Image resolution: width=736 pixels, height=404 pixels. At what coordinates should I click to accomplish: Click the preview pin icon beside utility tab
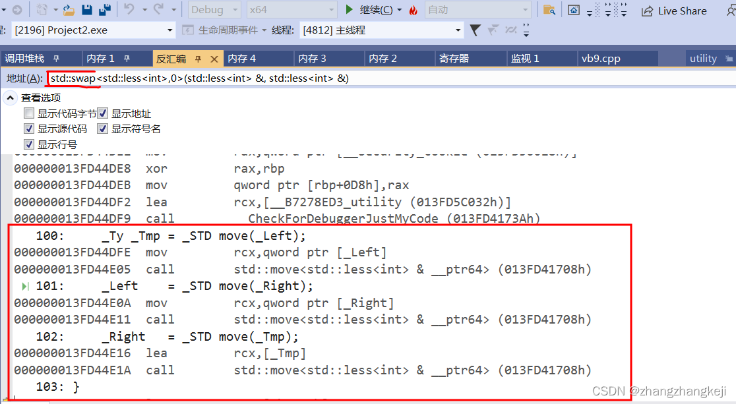coord(729,59)
